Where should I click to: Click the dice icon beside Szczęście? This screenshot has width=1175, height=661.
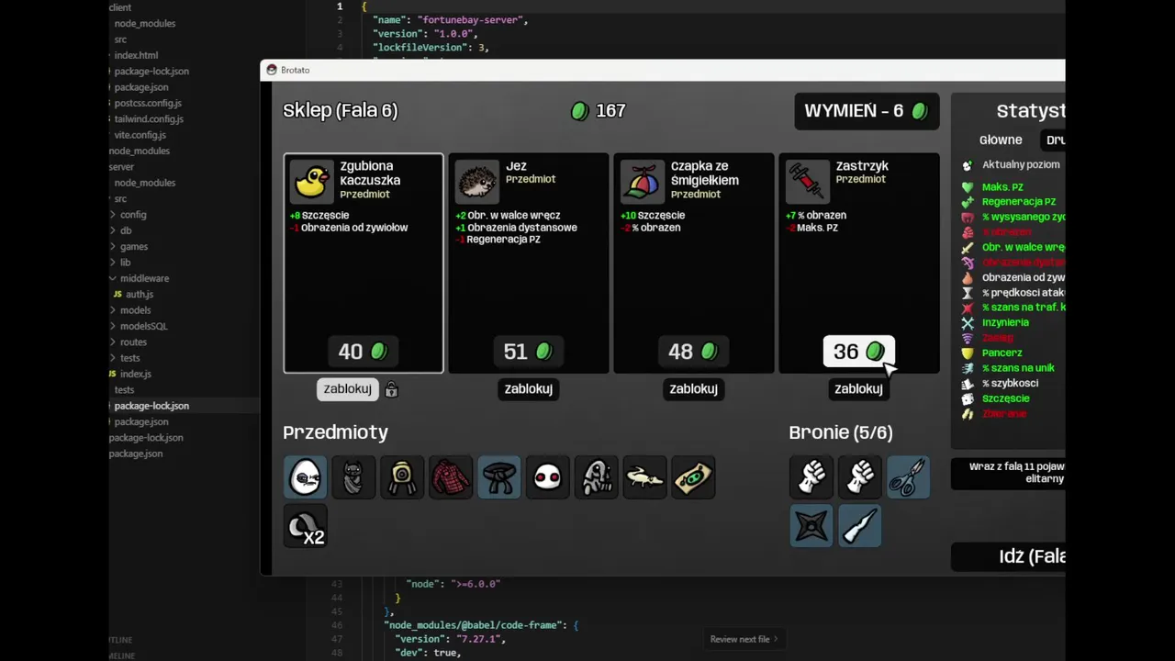point(968,398)
